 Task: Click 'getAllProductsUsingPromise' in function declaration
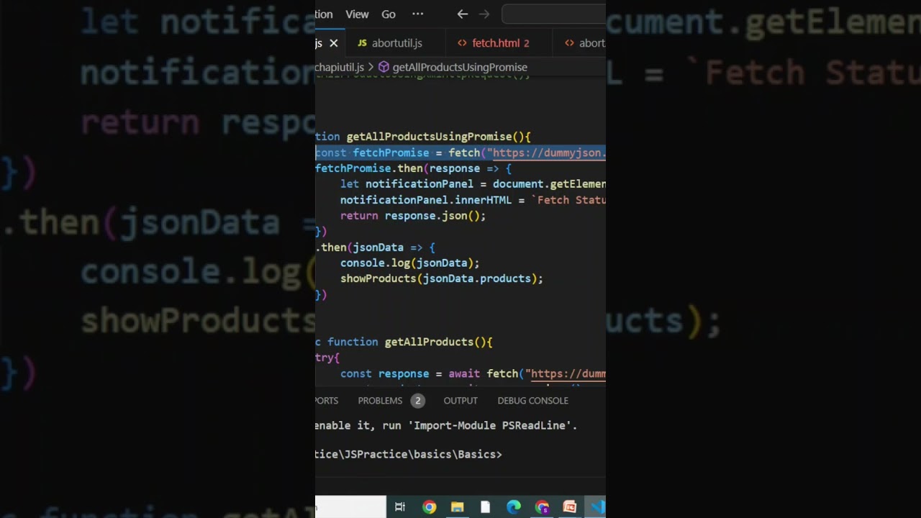pos(429,137)
